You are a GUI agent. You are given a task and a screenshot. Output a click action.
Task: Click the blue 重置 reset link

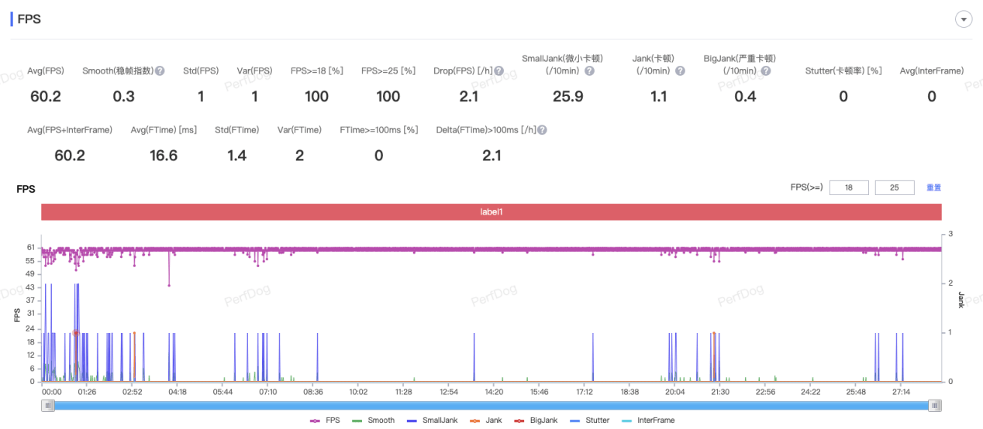pos(933,188)
